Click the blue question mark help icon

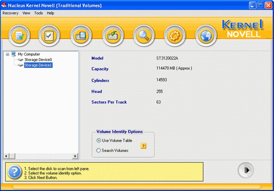[x=15, y=172]
